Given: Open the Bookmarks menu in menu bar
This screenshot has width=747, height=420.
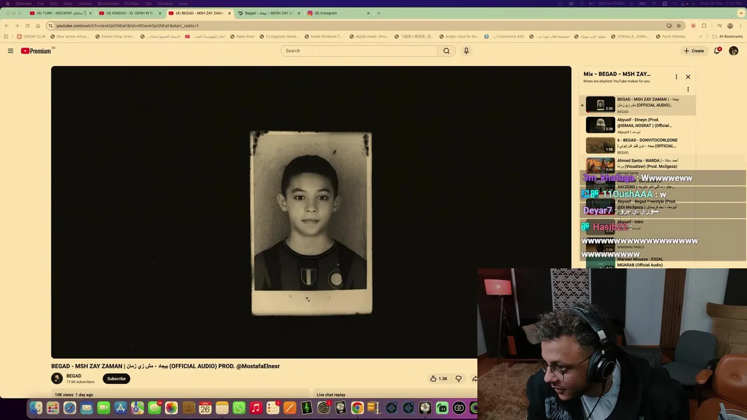Looking at the screenshot, I should point(108,3).
